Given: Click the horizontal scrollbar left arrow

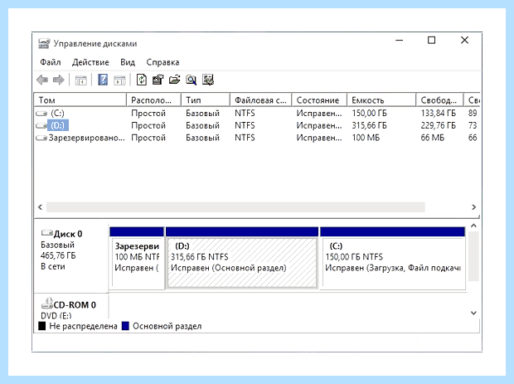Looking at the screenshot, I should tap(40, 207).
